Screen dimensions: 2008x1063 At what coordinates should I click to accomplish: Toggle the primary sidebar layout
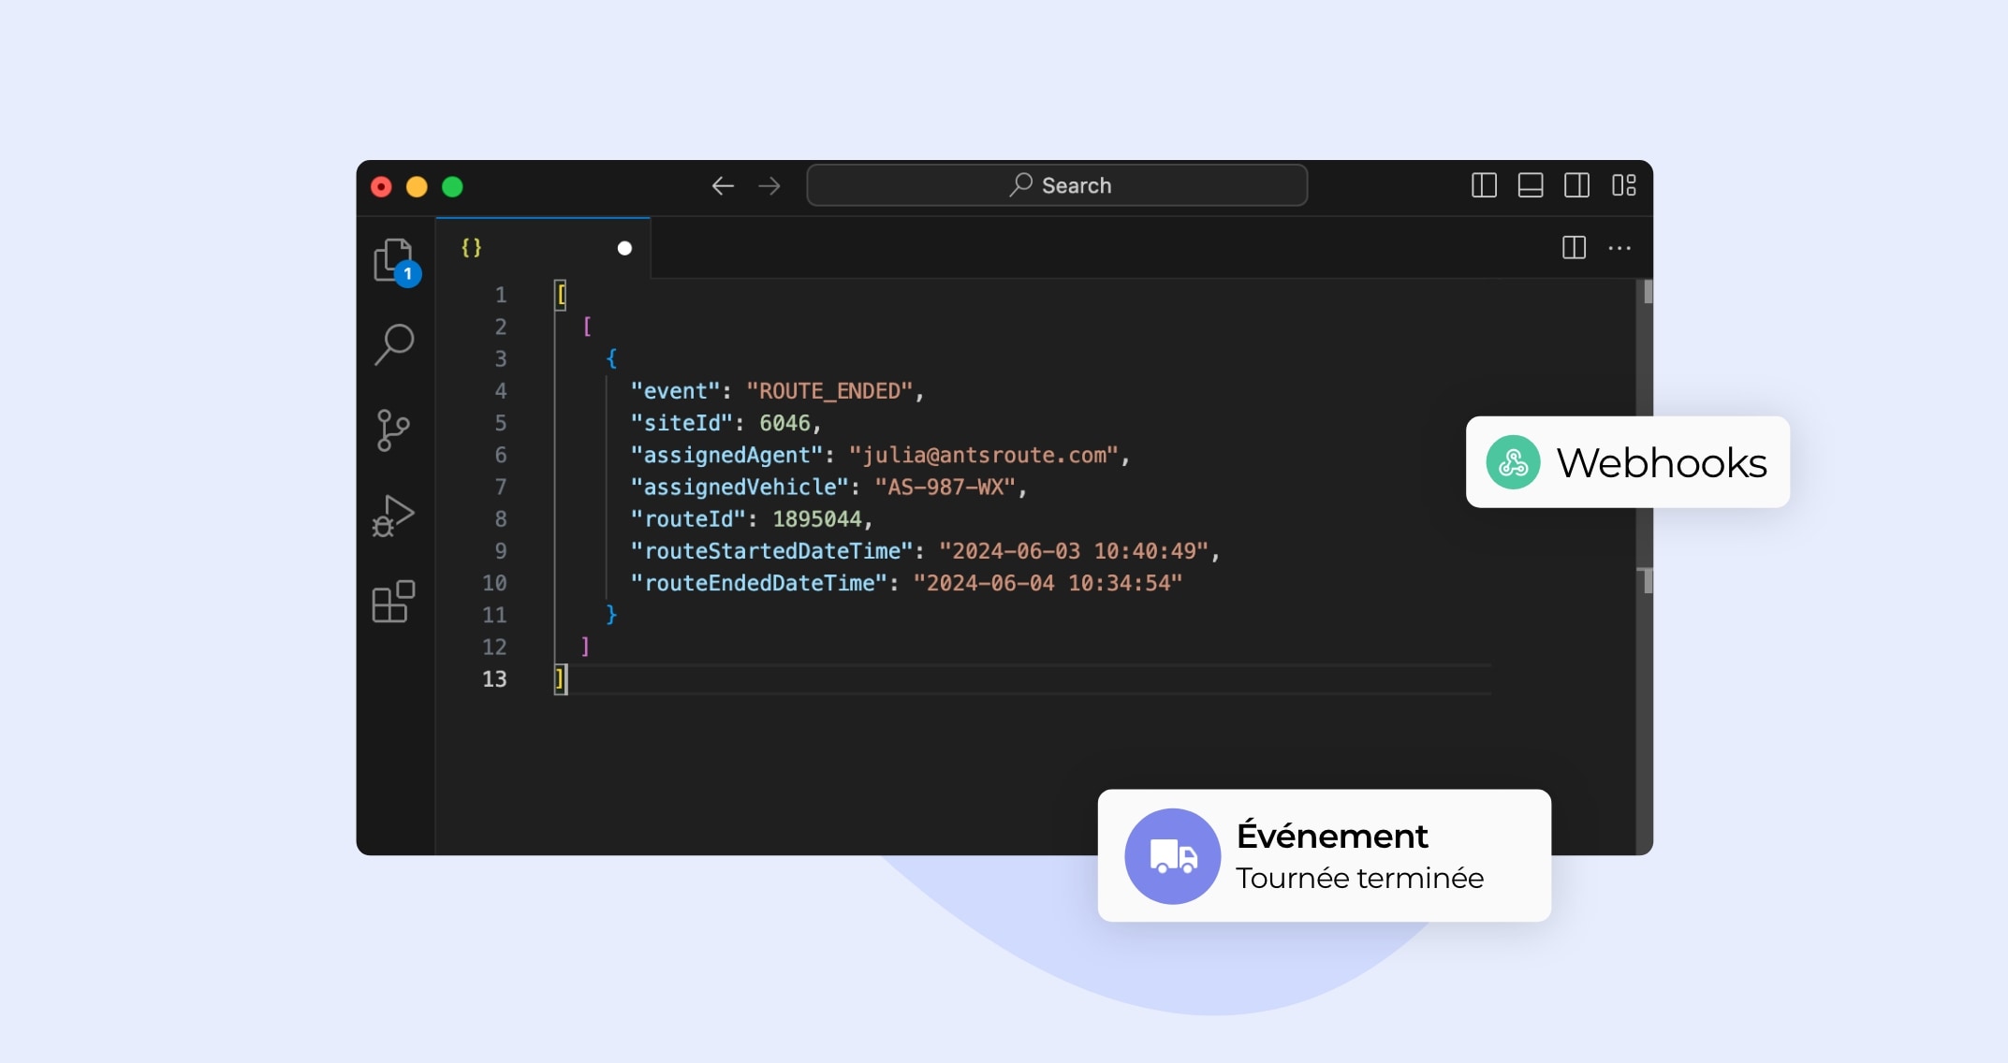coord(1484,185)
